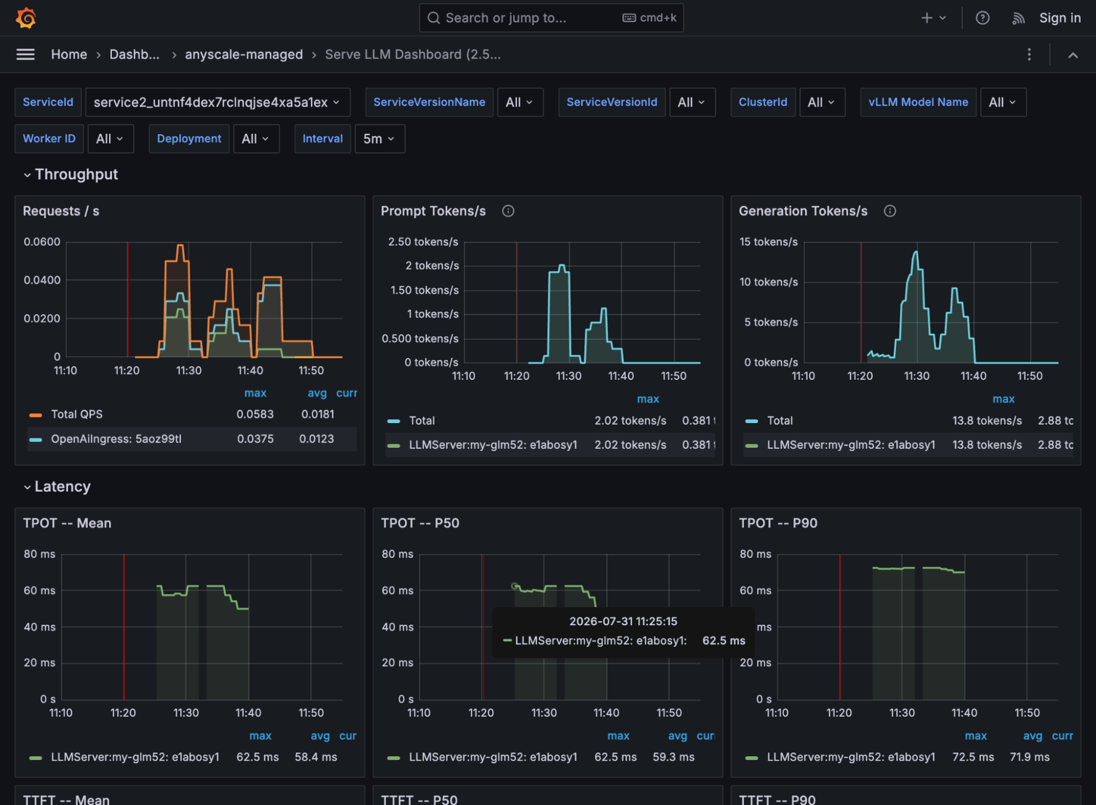Click the Grafana logo icon

26,18
